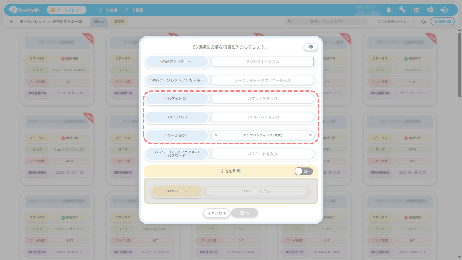Click the AZ sort icon
This screenshot has width=462, height=260.
[x=424, y=22]
